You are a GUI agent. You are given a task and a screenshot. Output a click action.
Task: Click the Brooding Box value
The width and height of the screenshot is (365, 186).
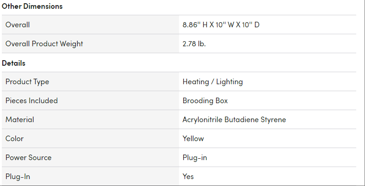coord(205,101)
